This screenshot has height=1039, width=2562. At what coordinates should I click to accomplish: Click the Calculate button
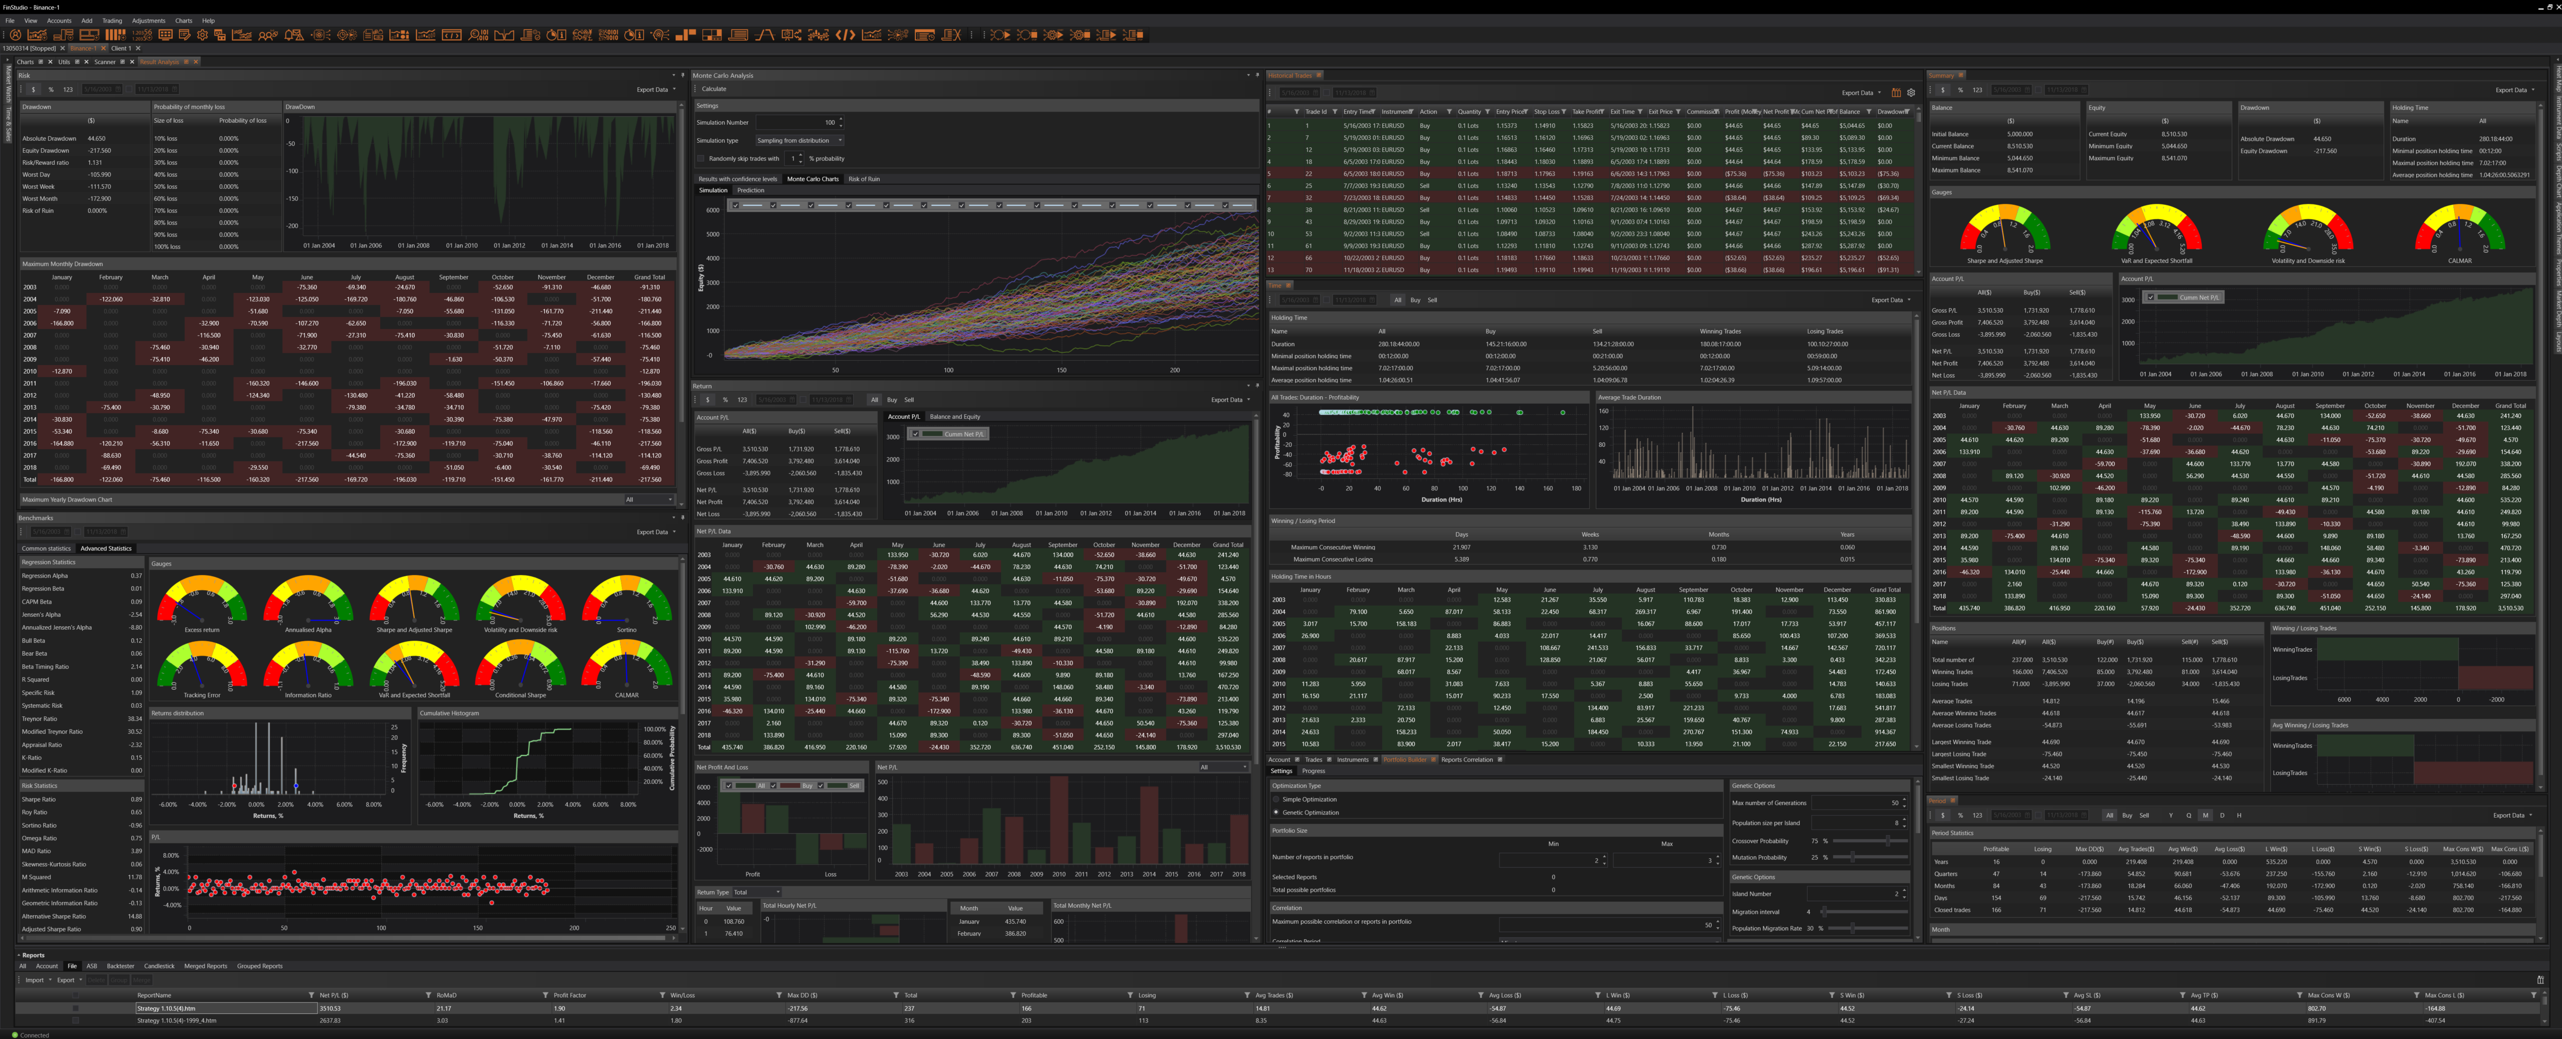coord(714,89)
